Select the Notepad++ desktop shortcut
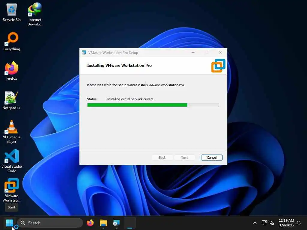Image resolution: width=307 pixels, height=230 pixels. (12, 100)
